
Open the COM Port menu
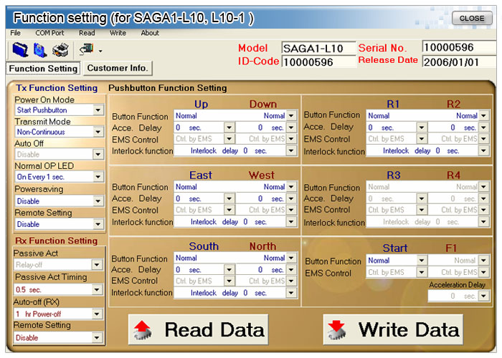[49, 33]
